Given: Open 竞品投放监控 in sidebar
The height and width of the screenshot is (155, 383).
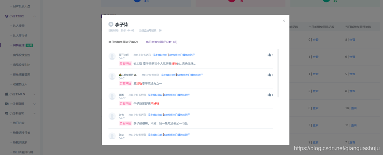Looking at the screenshot, I should click(x=22, y=55).
